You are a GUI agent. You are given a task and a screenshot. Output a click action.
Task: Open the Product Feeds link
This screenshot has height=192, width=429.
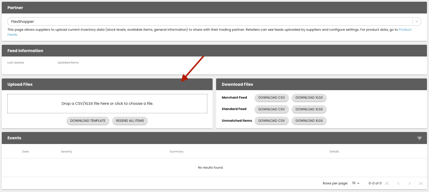coord(405,30)
